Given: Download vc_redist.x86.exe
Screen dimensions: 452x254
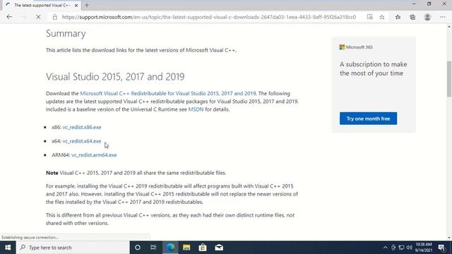Looking at the screenshot, I should click(x=82, y=127).
